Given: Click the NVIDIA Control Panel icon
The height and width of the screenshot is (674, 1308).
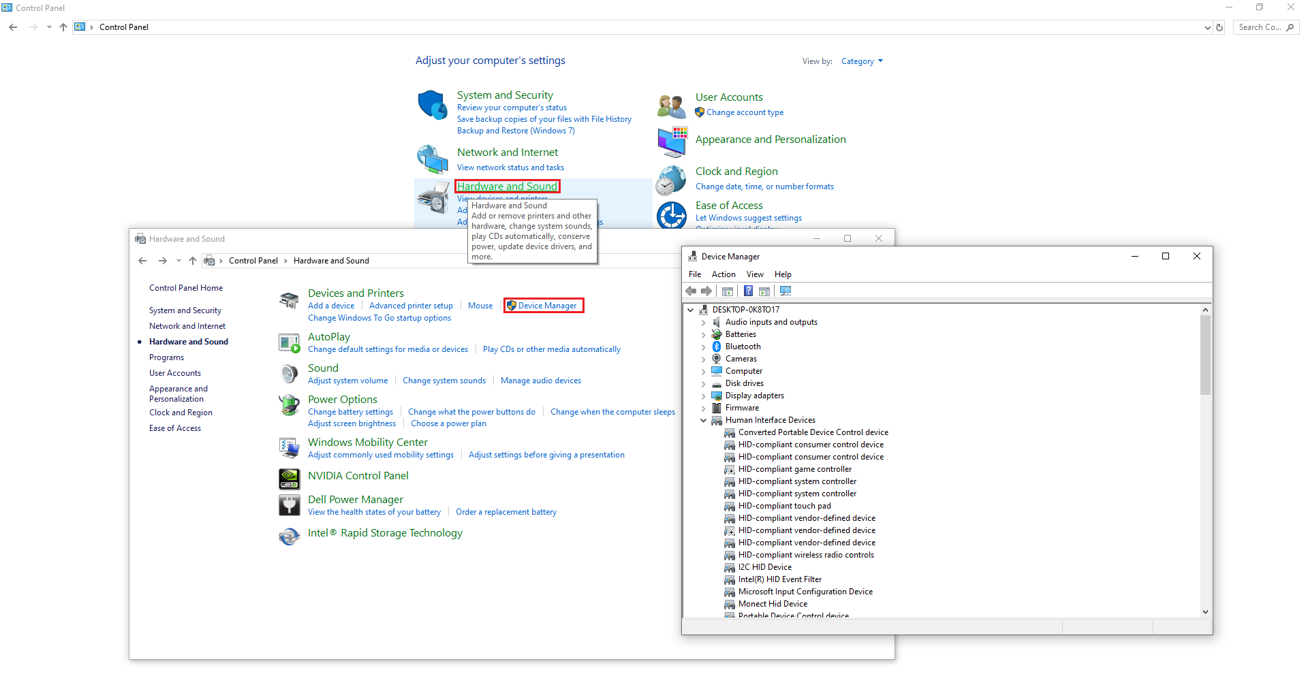Looking at the screenshot, I should coord(290,479).
